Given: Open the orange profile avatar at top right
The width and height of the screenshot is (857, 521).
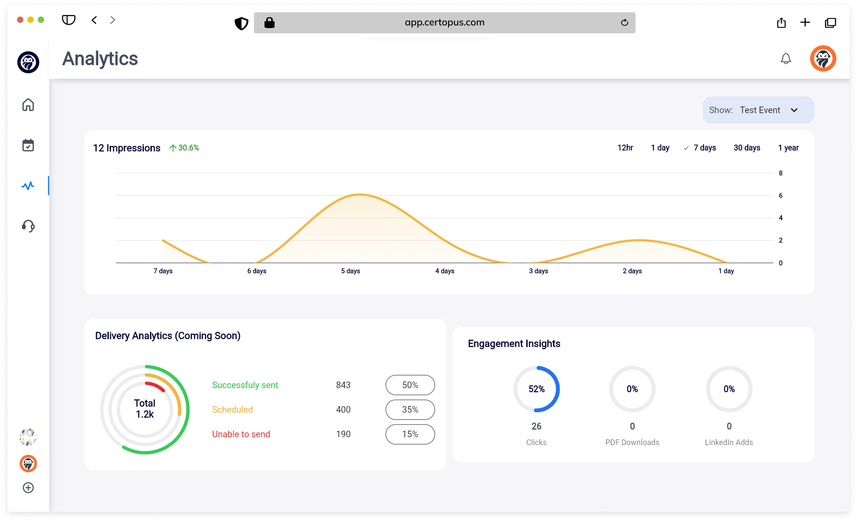Looking at the screenshot, I should tap(823, 58).
